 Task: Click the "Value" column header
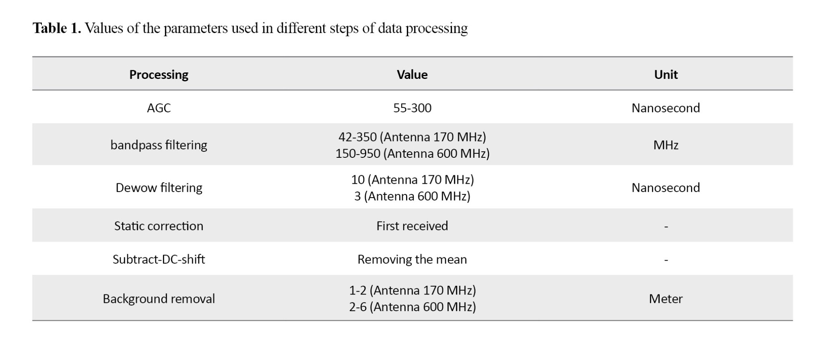[x=412, y=74]
